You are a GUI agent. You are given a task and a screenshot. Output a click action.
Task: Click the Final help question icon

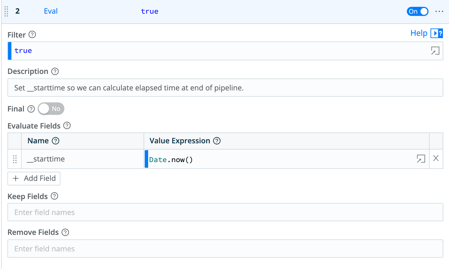(x=31, y=109)
